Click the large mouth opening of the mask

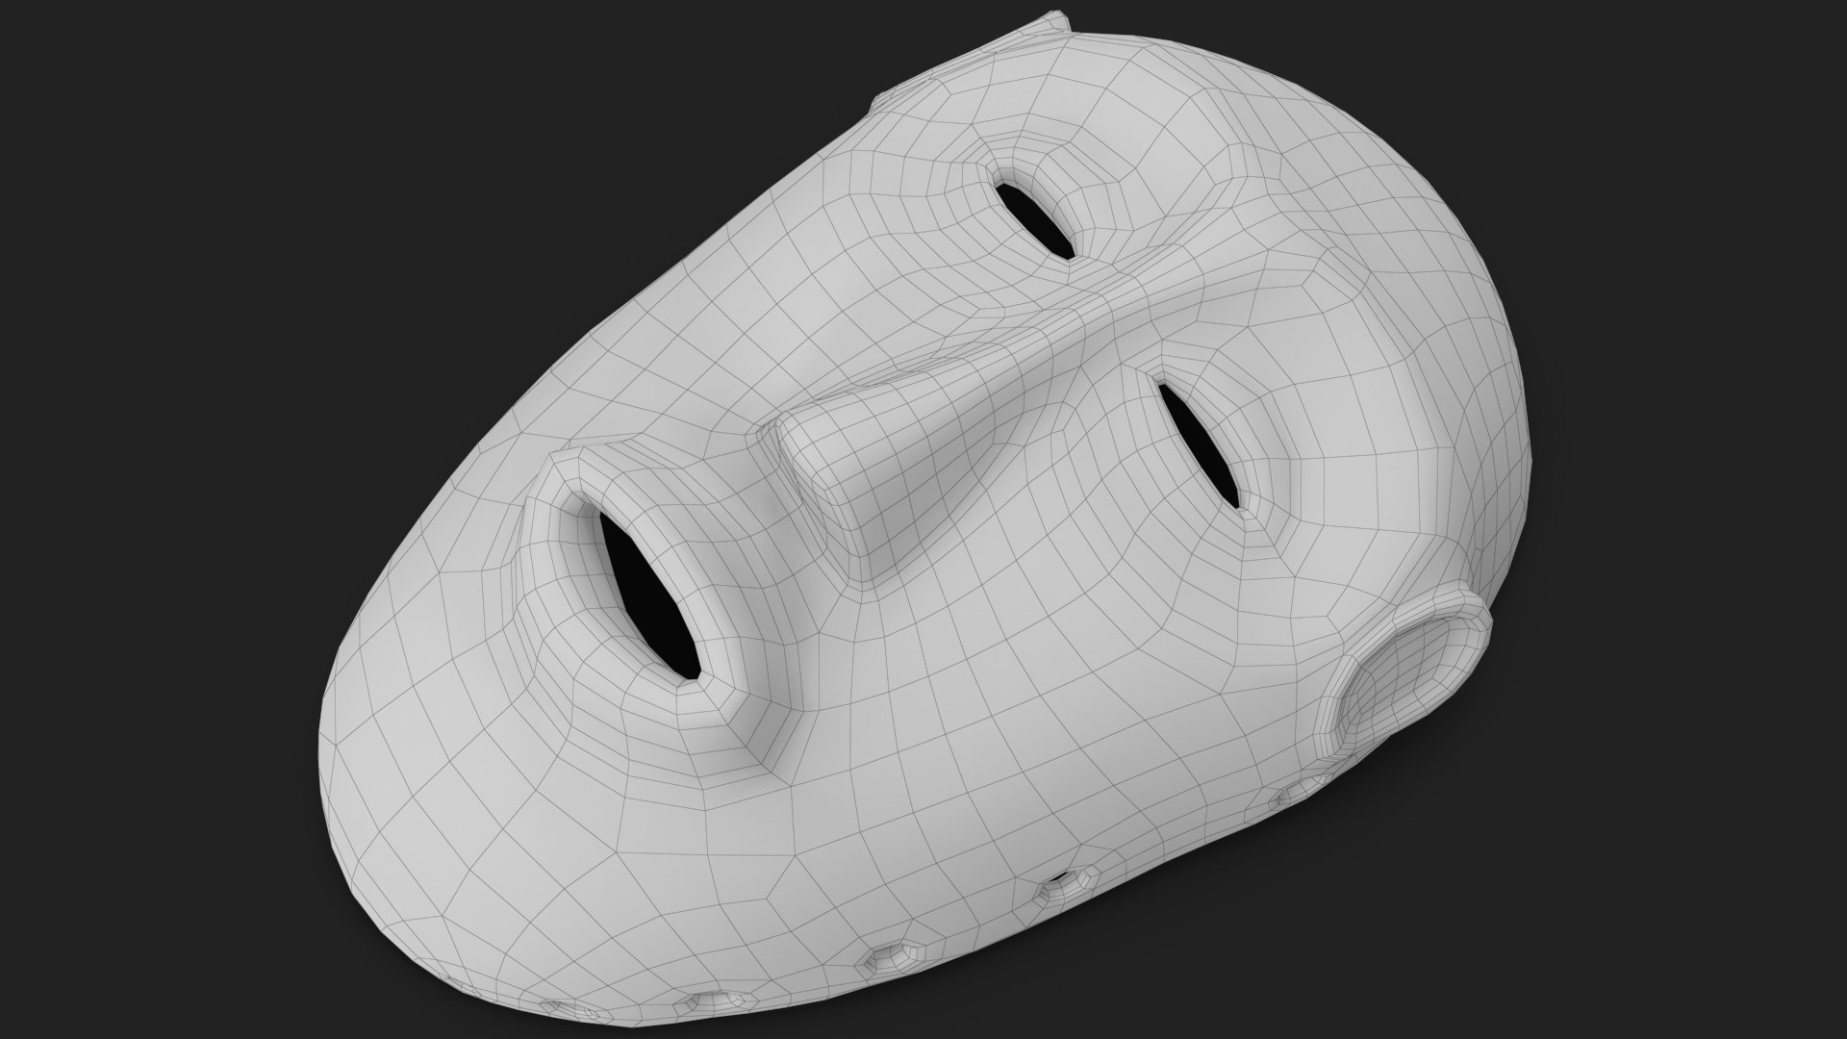click(652, 598)
